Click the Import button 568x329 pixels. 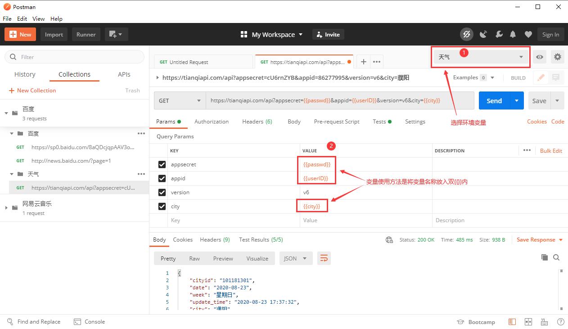54,34
